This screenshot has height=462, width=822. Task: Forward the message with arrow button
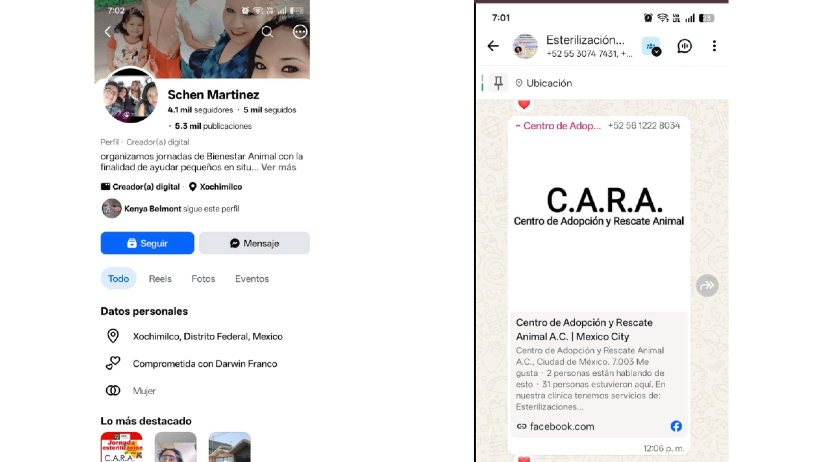707,286
